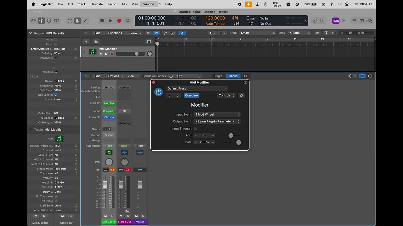Viewport: 403px width, 226px height.
Task: Open the Library panel icon
Action: (34, 21)
